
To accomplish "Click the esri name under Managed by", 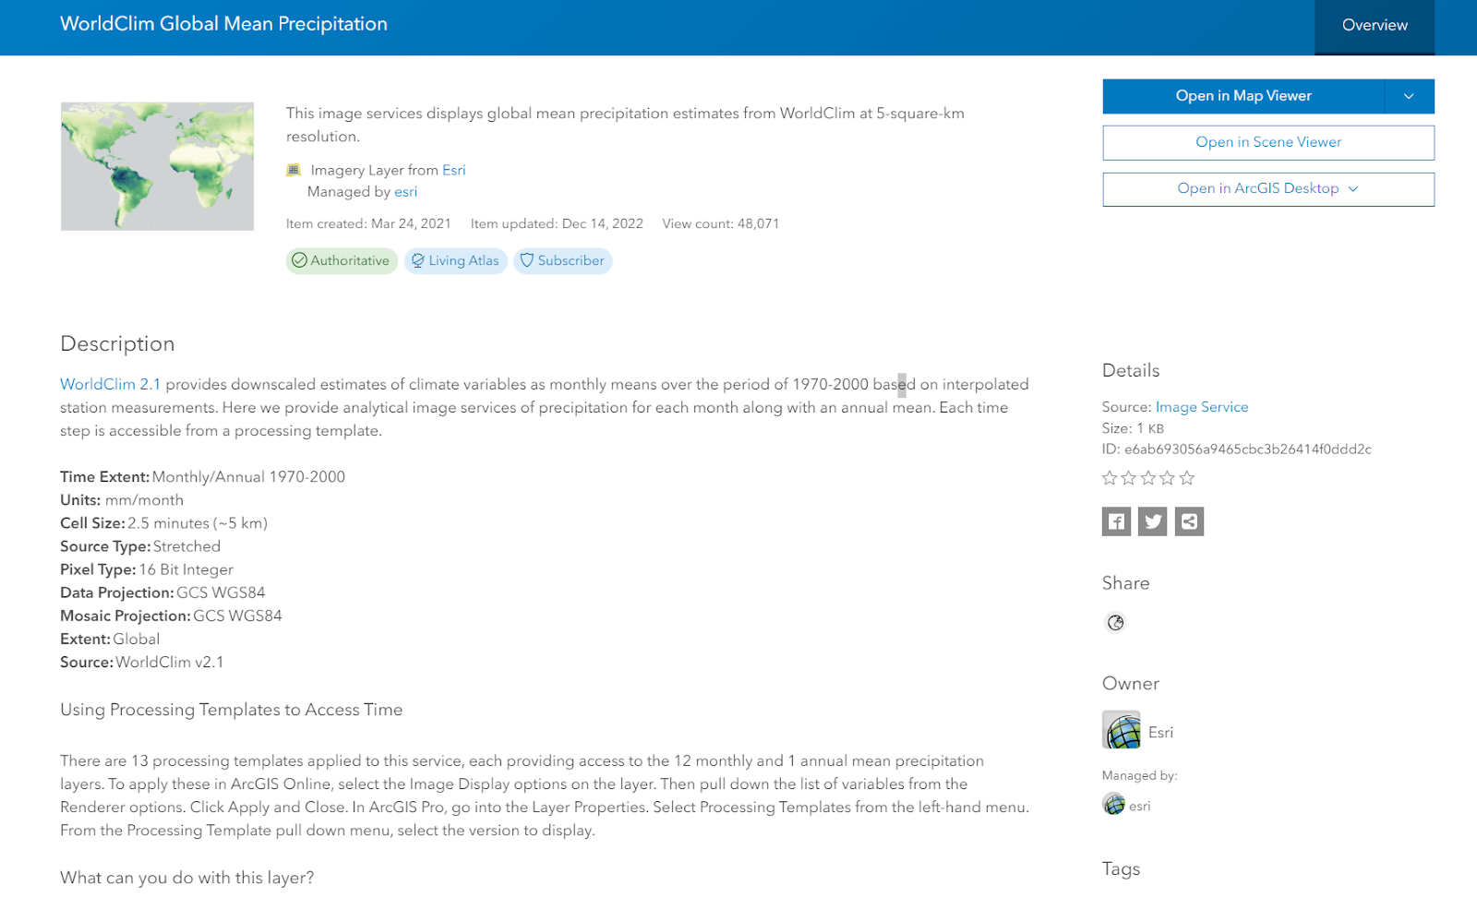I will tap(1140, 806).
